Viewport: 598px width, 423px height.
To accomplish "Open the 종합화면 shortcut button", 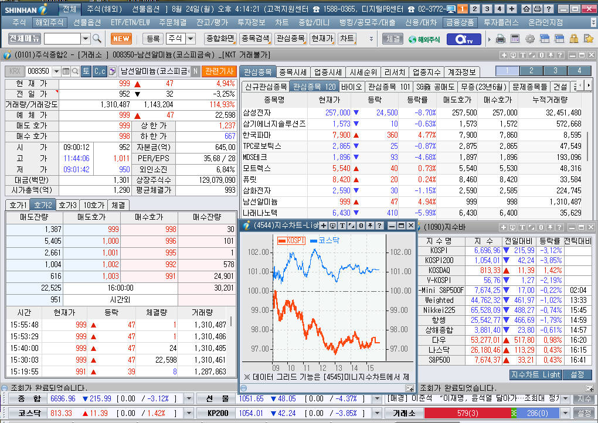I will point(220,39).
